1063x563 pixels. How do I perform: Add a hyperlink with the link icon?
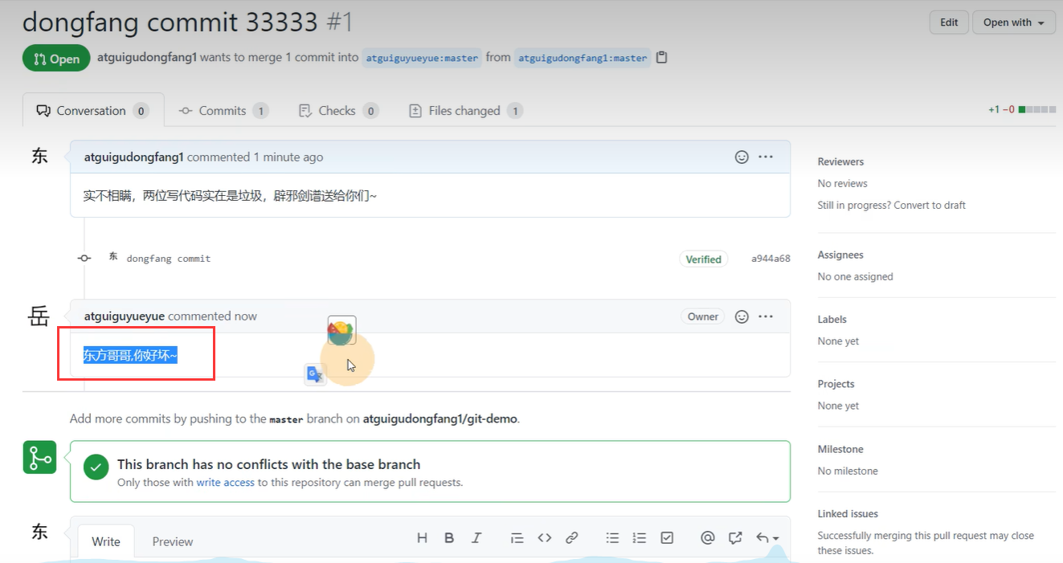tap(571, 537)
